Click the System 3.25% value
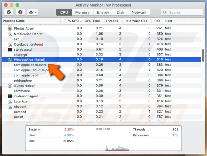The image size is (207, 156). click(x=69, y=129)
